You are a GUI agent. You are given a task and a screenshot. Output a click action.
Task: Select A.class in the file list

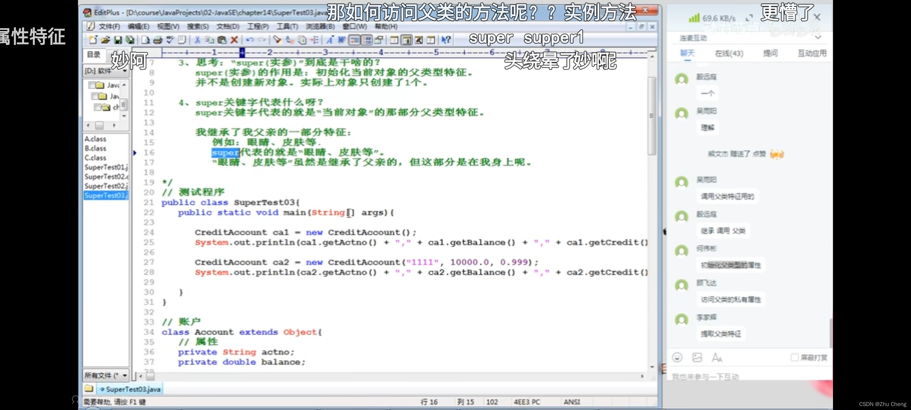95,139
